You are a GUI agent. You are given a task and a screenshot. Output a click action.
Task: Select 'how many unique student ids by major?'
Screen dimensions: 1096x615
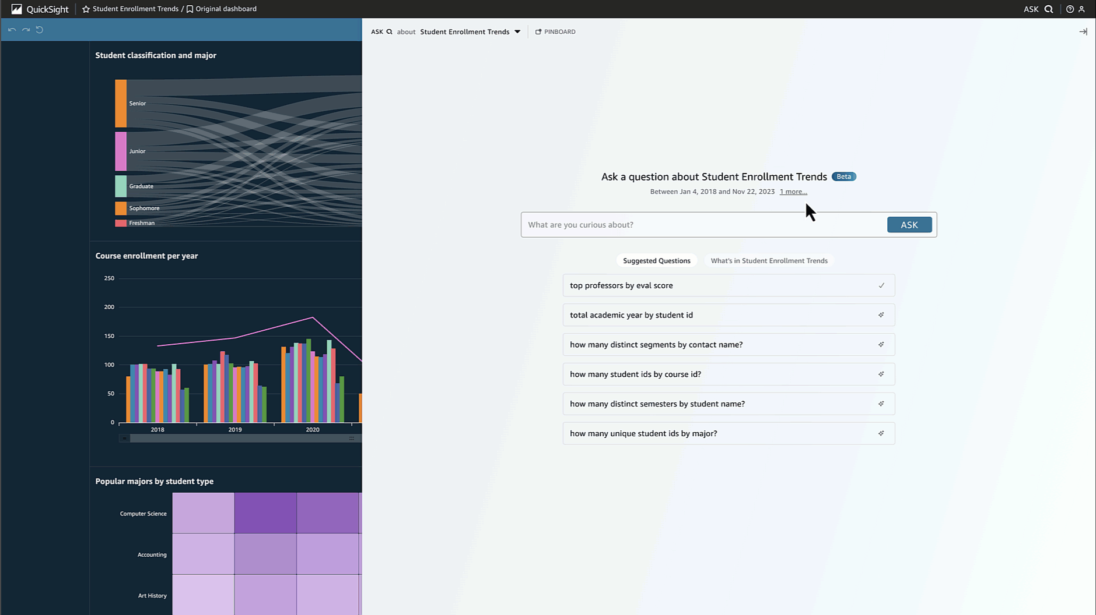click(729, 433)
